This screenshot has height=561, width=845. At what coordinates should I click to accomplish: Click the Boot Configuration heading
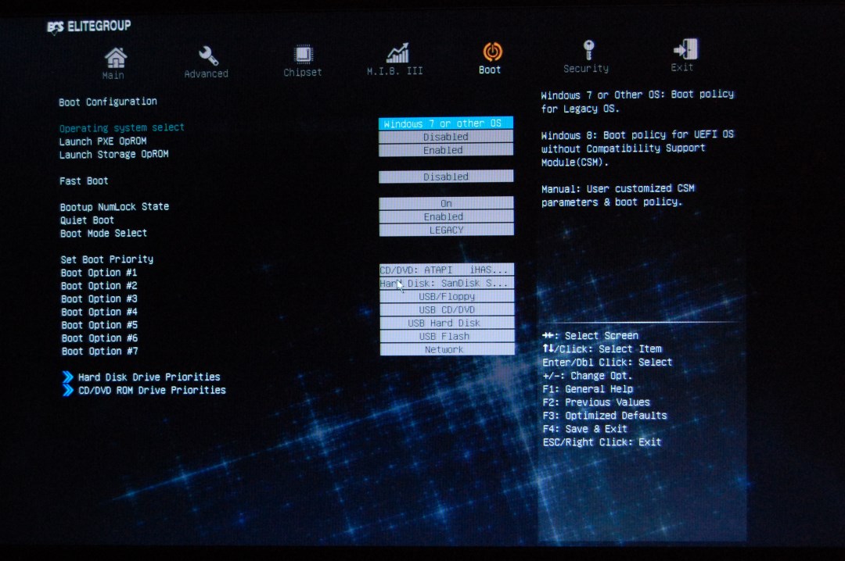[x=108, y=102]
